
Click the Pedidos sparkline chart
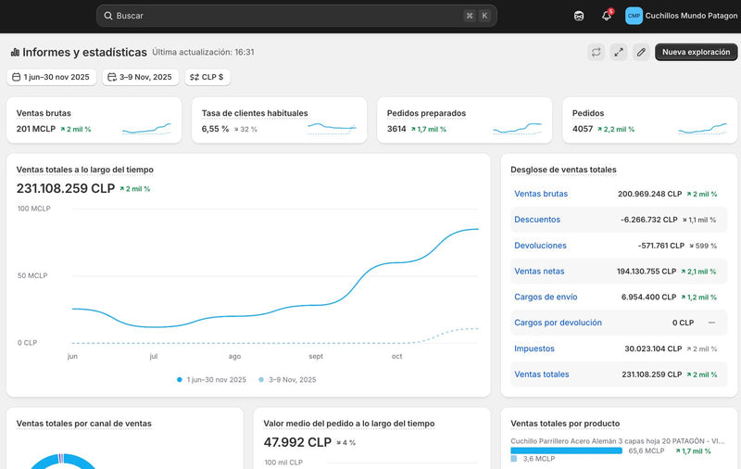(703, 129)
